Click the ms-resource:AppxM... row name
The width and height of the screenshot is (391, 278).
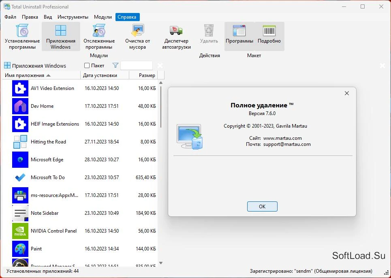coord(54,195)
